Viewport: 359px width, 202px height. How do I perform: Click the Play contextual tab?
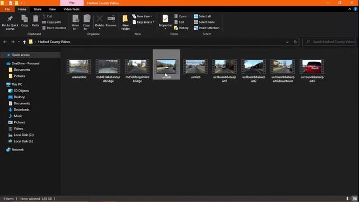pos(72,3)
